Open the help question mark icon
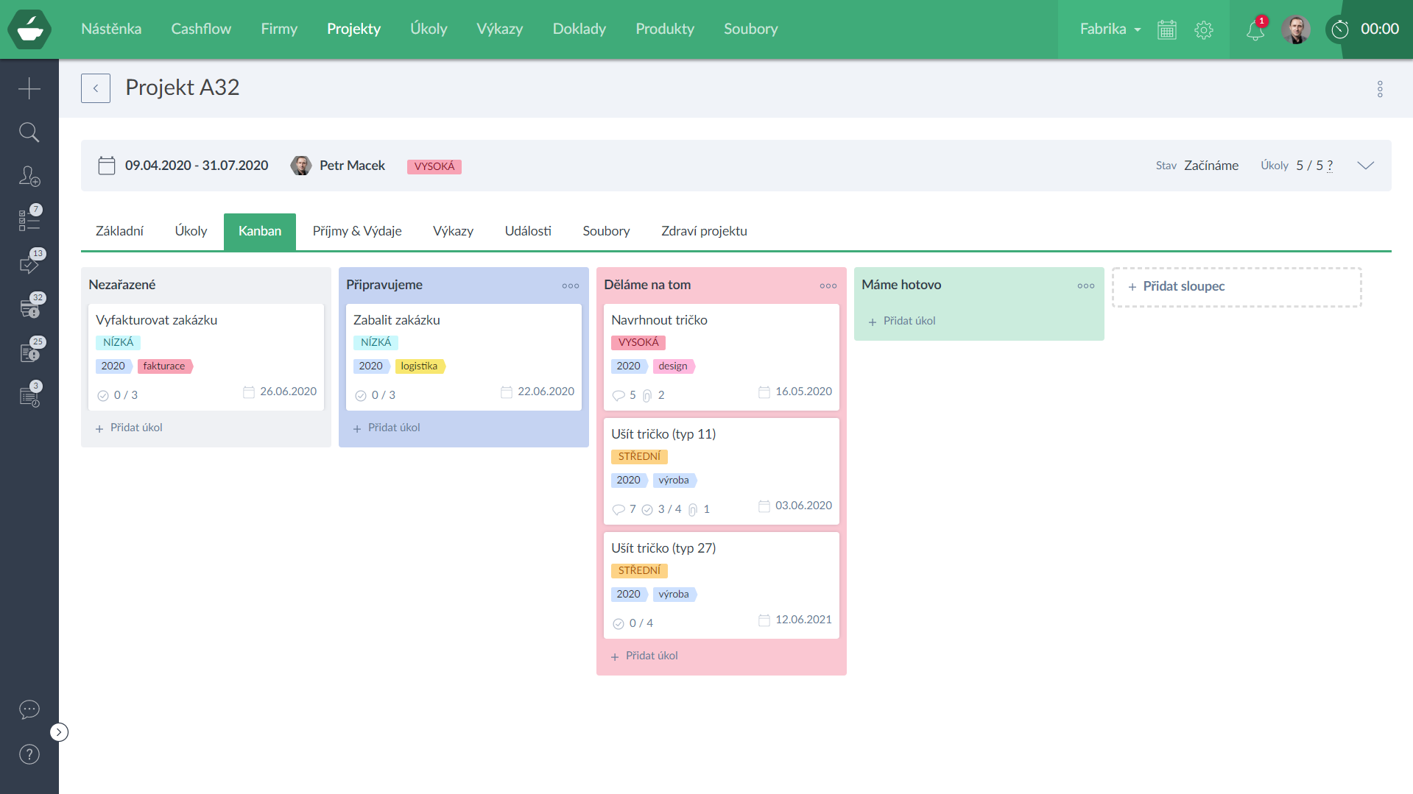Image resolution: width=1413 pixels, height=794 pixels. click(x=29, y=754)
